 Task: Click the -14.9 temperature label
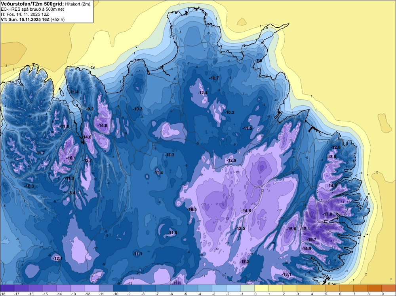(307, 249)
